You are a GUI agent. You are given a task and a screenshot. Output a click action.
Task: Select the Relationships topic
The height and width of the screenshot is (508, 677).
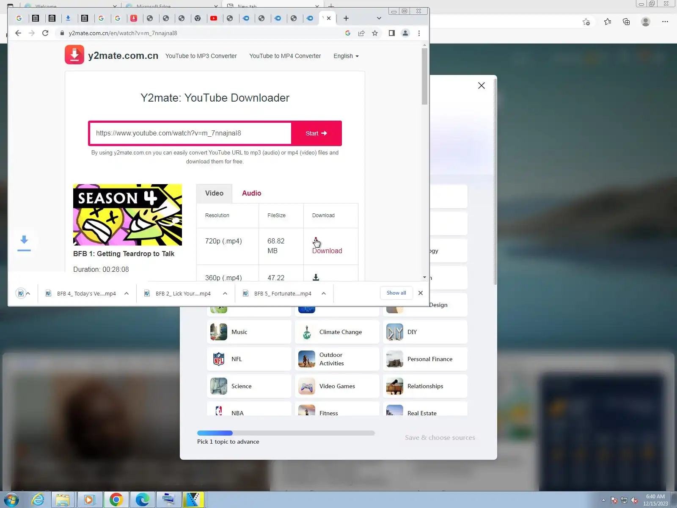(x=425, y=386)
